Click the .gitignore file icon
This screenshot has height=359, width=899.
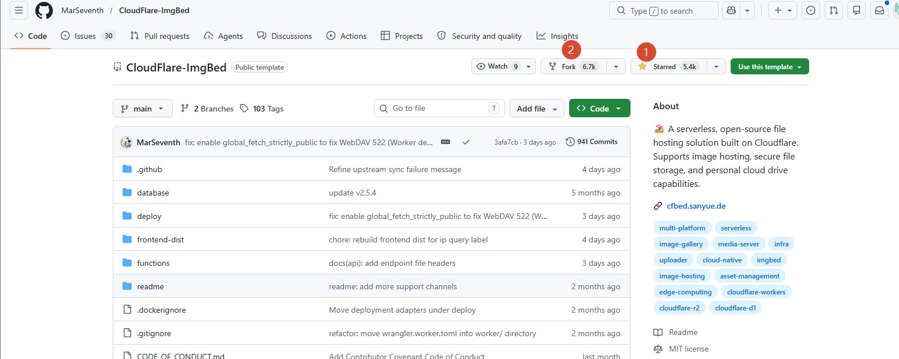pyautogui.click(x=127, y=333)
